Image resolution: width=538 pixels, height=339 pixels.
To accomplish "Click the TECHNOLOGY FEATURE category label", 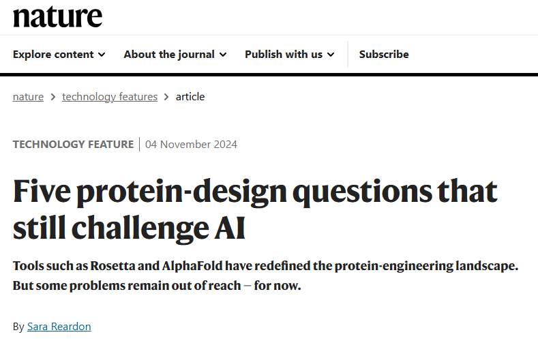I will (73, 144).
